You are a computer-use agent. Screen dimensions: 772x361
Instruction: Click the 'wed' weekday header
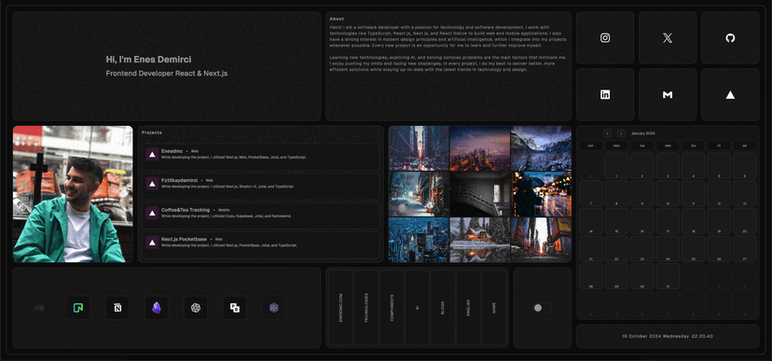coord(668,146)
